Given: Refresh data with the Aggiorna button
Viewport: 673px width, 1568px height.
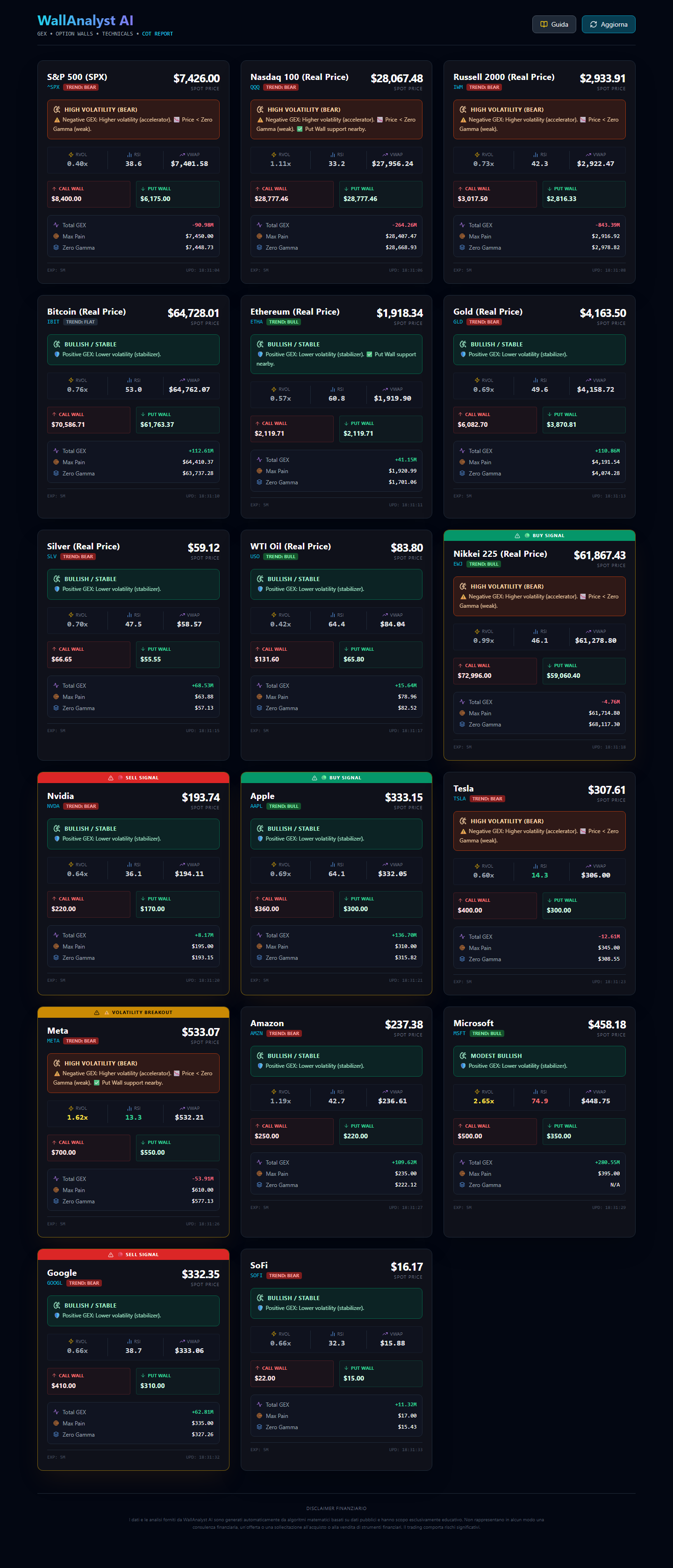Looking at the screenshot, I should point(609,24).
